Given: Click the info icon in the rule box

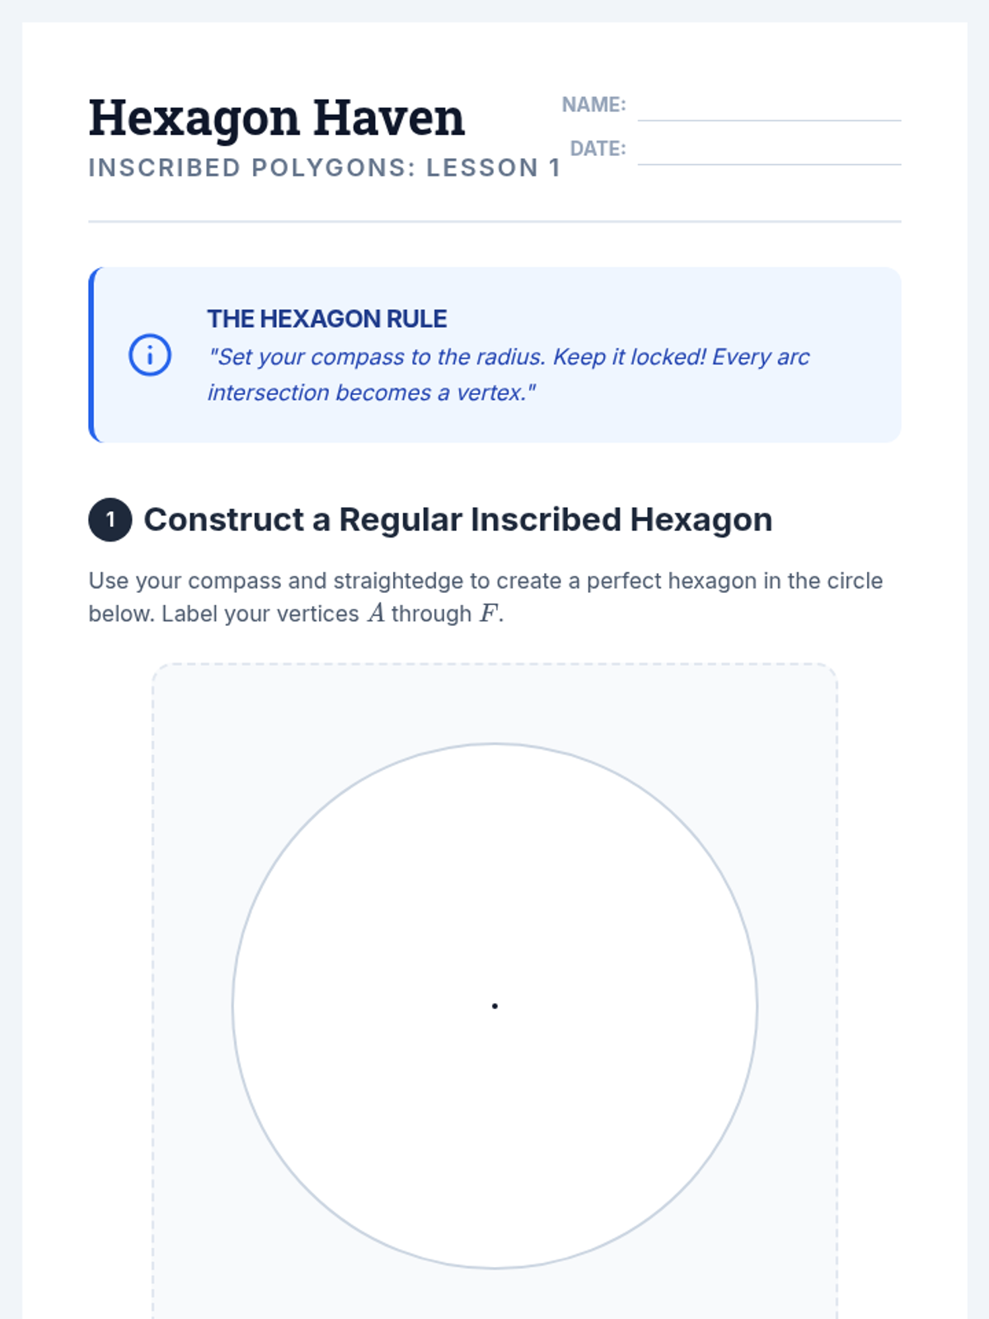Looking at the screenshot, I should tap(150, 355).
